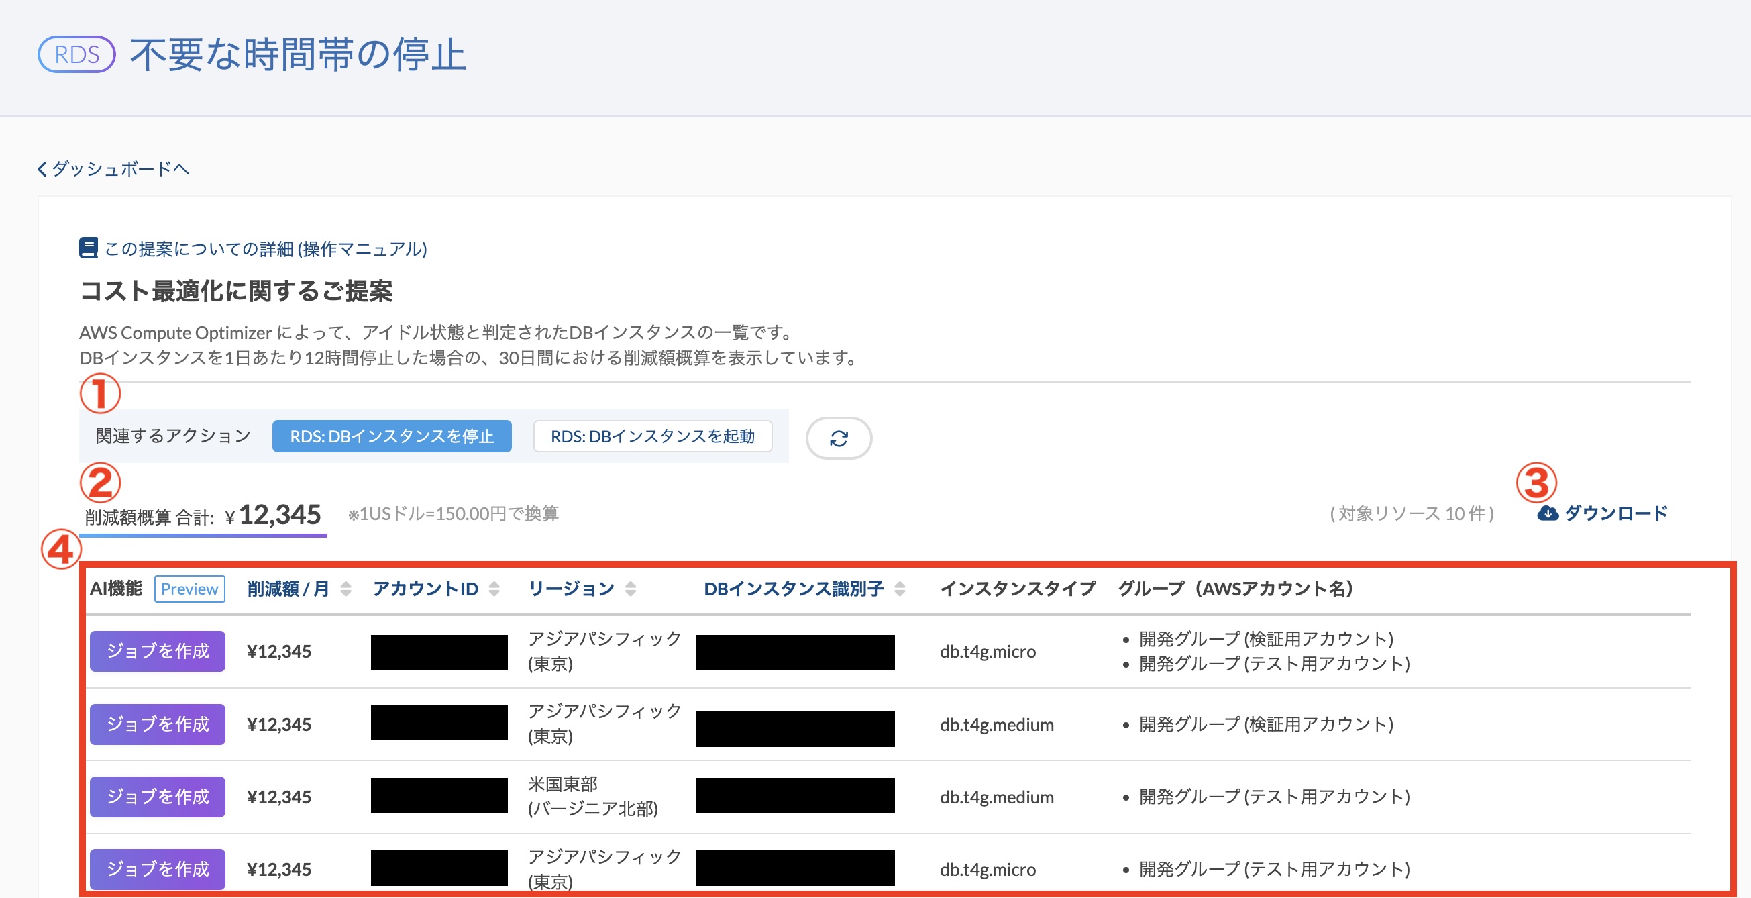Click the Preview badge next to AI機能
The image size is (1751, 898).
pos(190,589)
